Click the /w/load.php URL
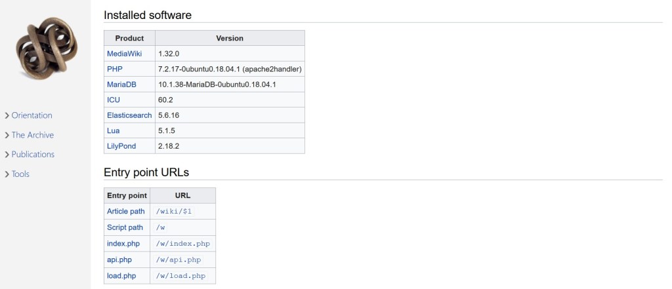Image resolution: width=672 pixels, height=289 pixels. pos(180,276)
